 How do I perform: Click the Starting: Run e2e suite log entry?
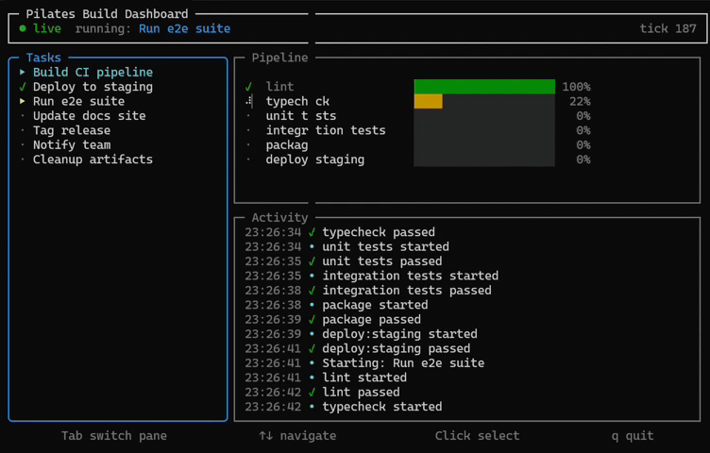click(x=364, y=363)
